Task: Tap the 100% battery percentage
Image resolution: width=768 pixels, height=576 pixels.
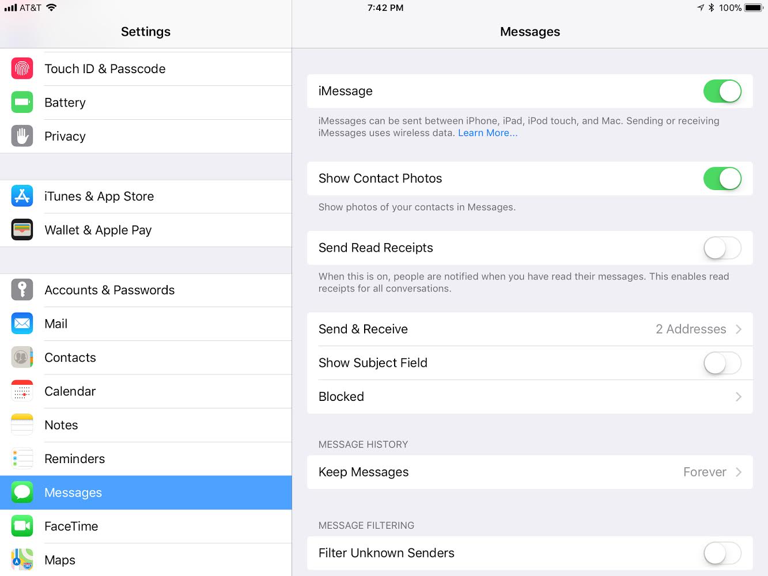Action: click(x=730, y=7)
